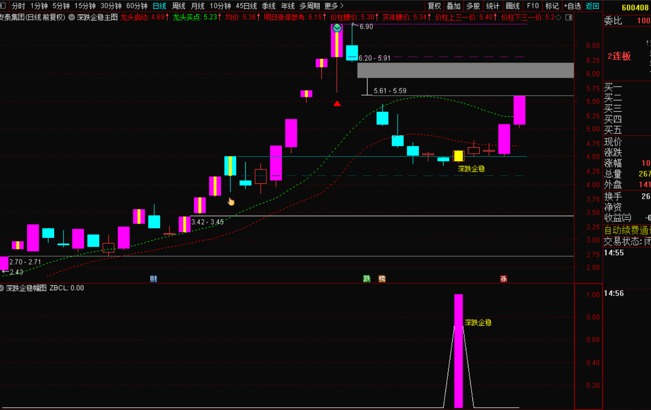Click the green 跌 marker icon

(x=367, y=279)
